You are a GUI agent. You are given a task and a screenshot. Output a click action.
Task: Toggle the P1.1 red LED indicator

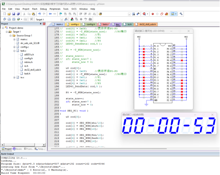click(144, 49)
